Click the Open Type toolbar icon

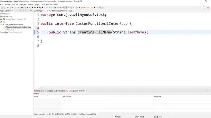pyautogui.click(x=55, y=8)
